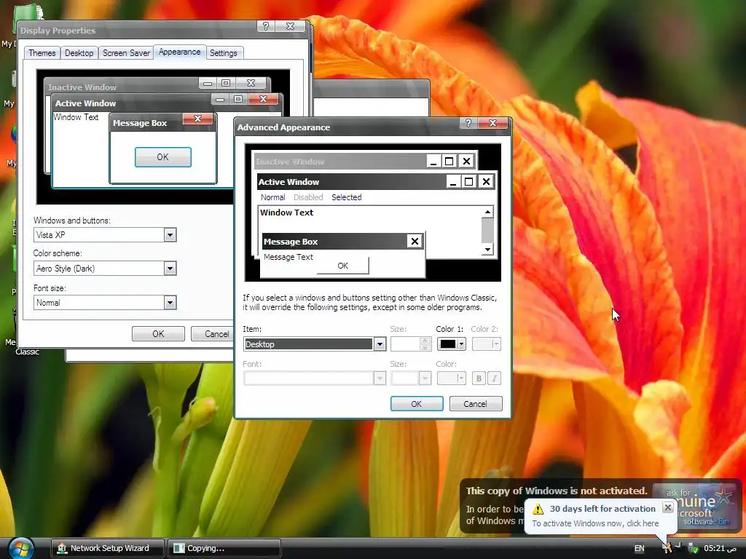
Task: Click the preview scrollbar down arrow in Advanced Appearance
Action: 487,249
